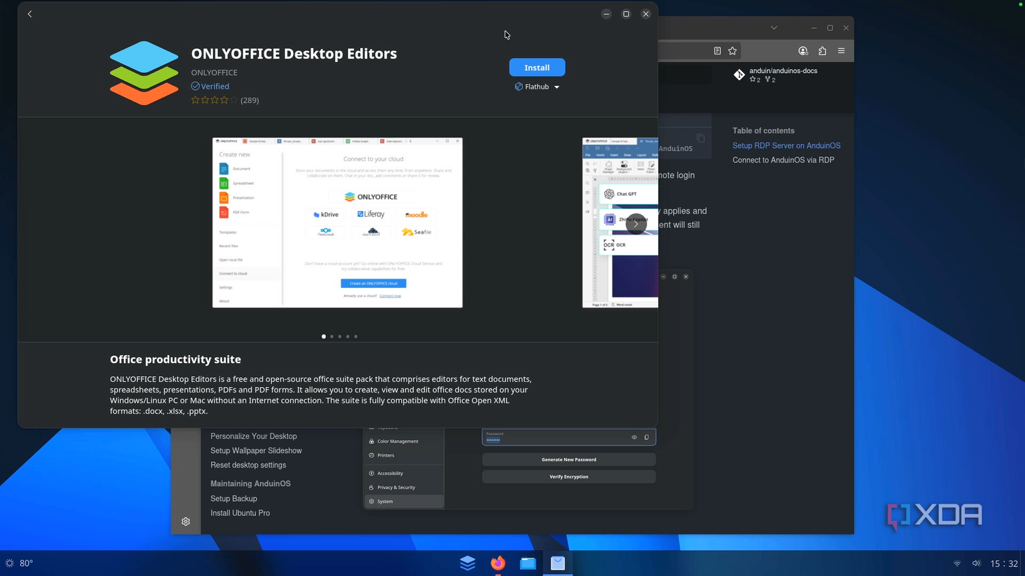This screenshot has height=576, width=1025.
Task: Open 'Reset desktop settings' docs page
Action: (x=248, y=465)
